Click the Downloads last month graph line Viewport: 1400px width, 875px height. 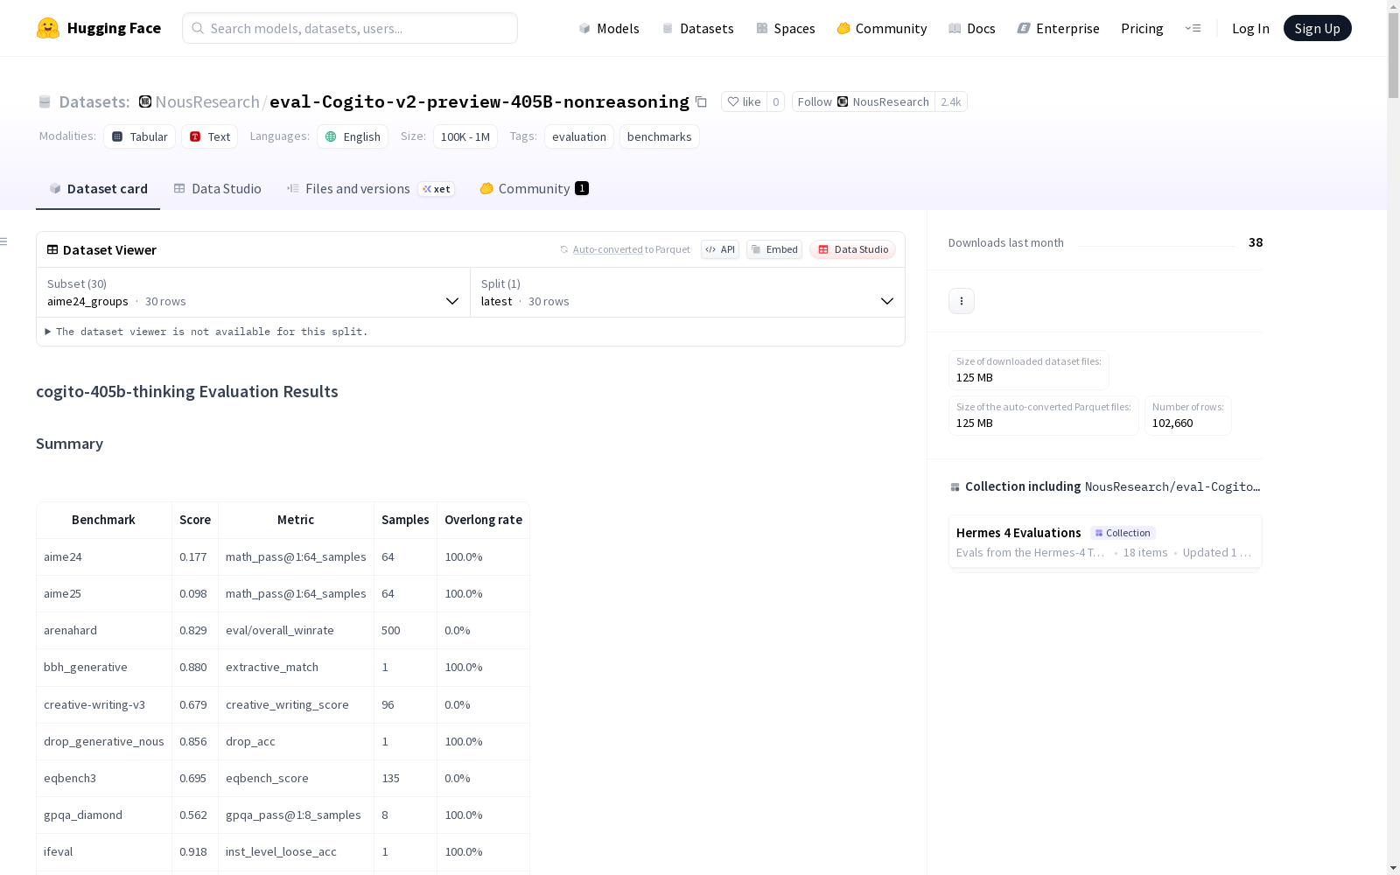coord(1156,246)
